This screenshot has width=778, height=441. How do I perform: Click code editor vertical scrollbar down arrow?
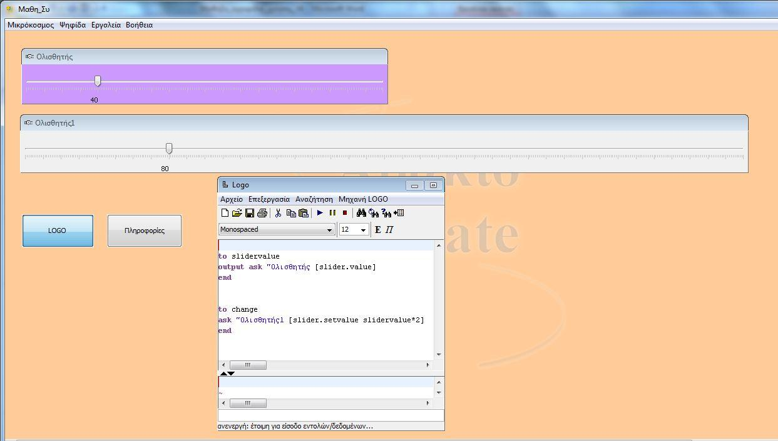click(439, 355)
